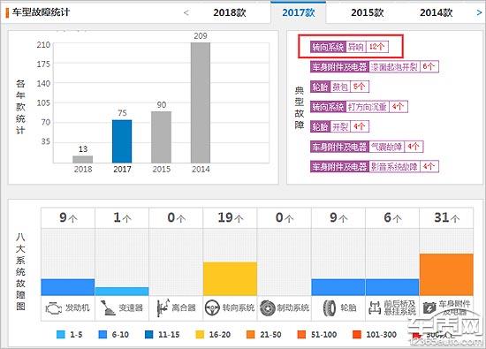Click the 前后桥及悬挂系统 suspension icon
Viewport: 486px width, 349px height.
point(375,308)
